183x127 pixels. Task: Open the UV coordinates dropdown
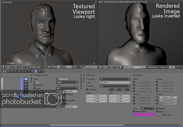tap(115, 79)
